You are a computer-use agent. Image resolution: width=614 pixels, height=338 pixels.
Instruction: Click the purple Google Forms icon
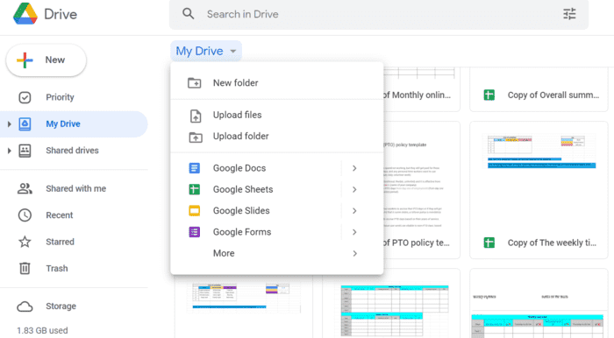tap(194, 232)
